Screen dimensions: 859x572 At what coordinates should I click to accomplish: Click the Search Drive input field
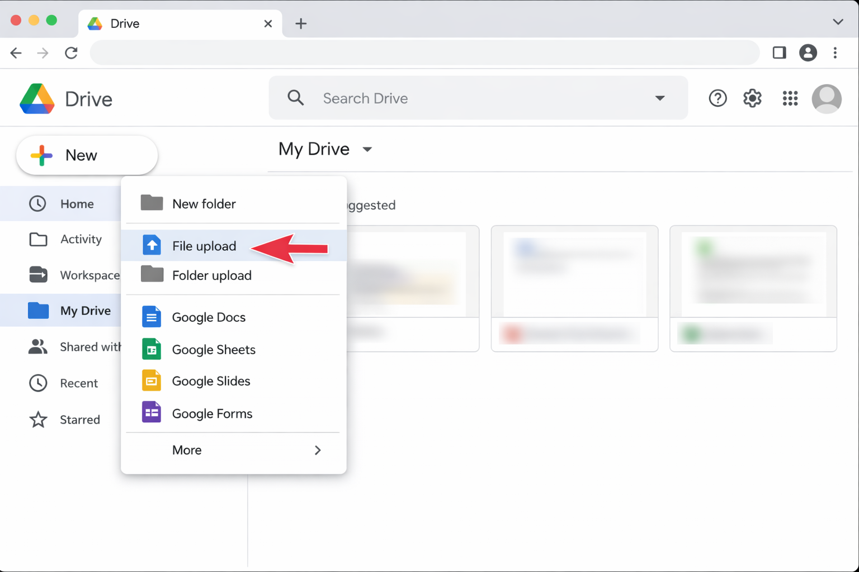tap(478, 98)
